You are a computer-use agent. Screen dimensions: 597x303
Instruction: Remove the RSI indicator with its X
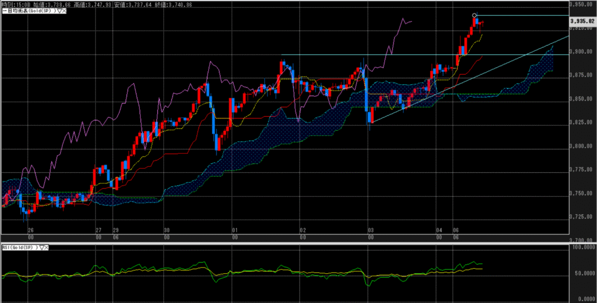pos(47,248)
